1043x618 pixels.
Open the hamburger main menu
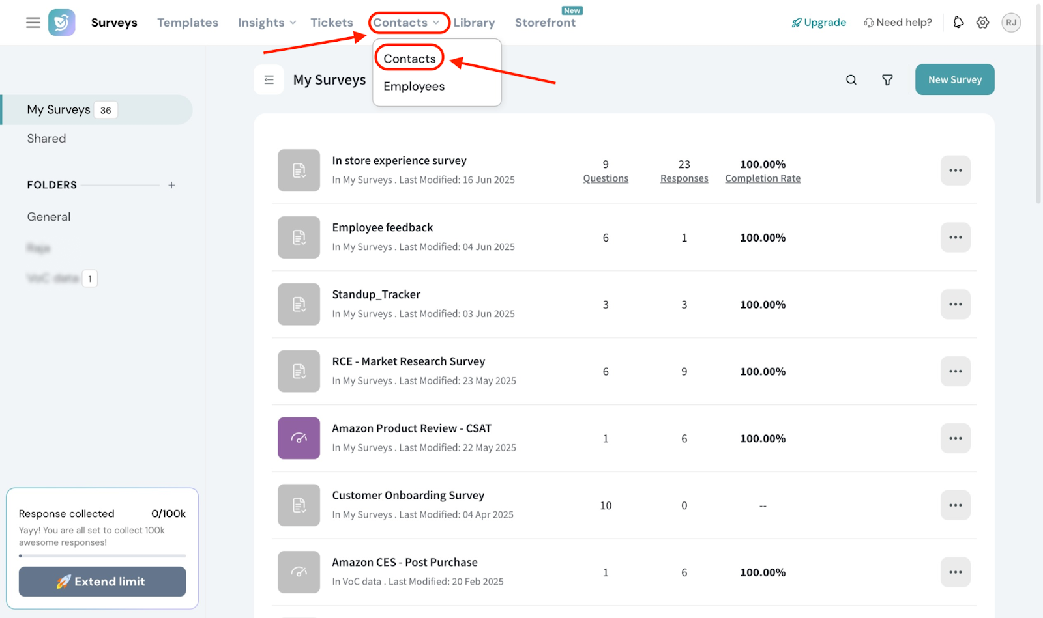33,23
